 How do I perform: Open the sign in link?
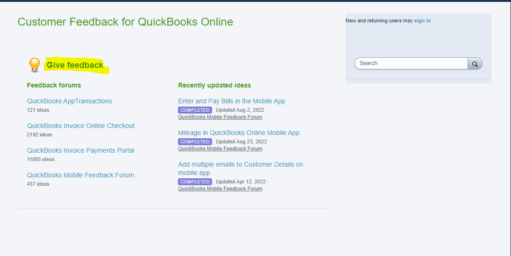pyautogui.click(x=422, y=20)
